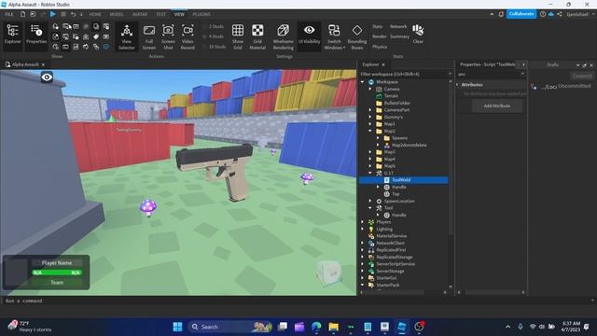Image resolution: width=597 pixels, height=336 pixels.
Task: Switch to the MODEL ribbon tab
Action: [117, 14]
